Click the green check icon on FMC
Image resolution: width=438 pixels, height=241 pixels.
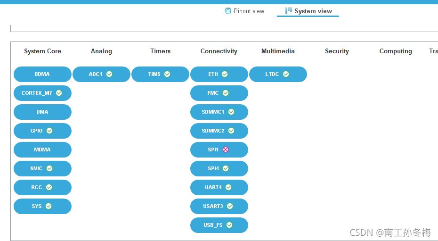pos(226,93)
